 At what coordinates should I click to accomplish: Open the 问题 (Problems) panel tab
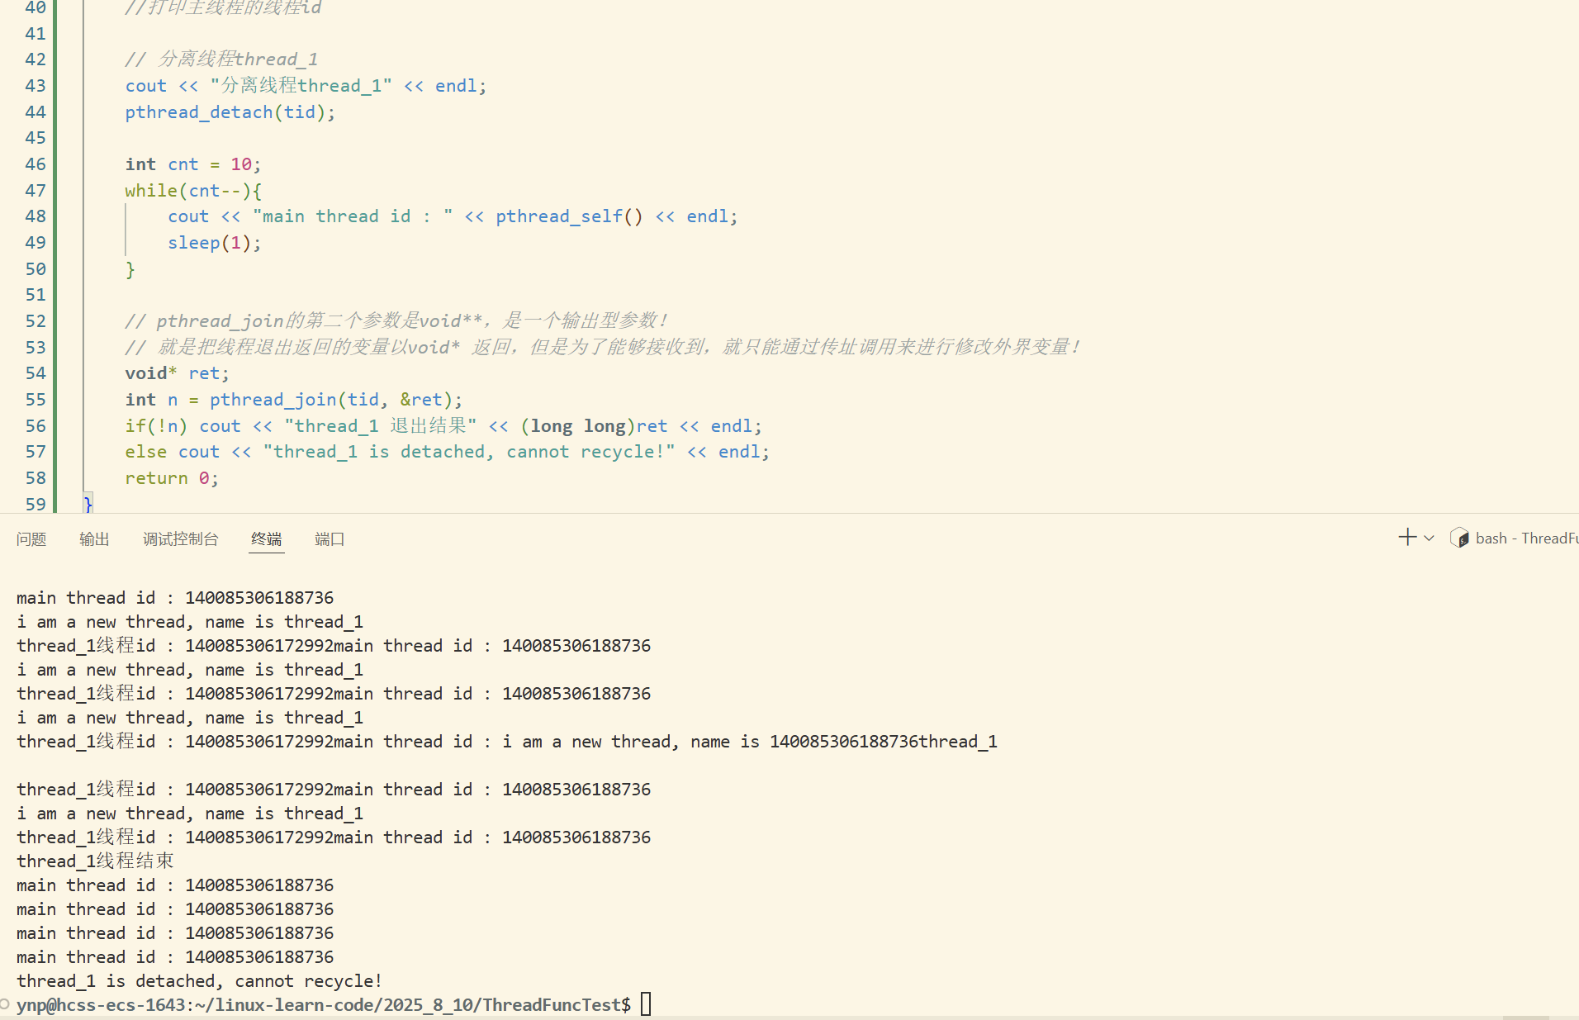pos(31,539)
